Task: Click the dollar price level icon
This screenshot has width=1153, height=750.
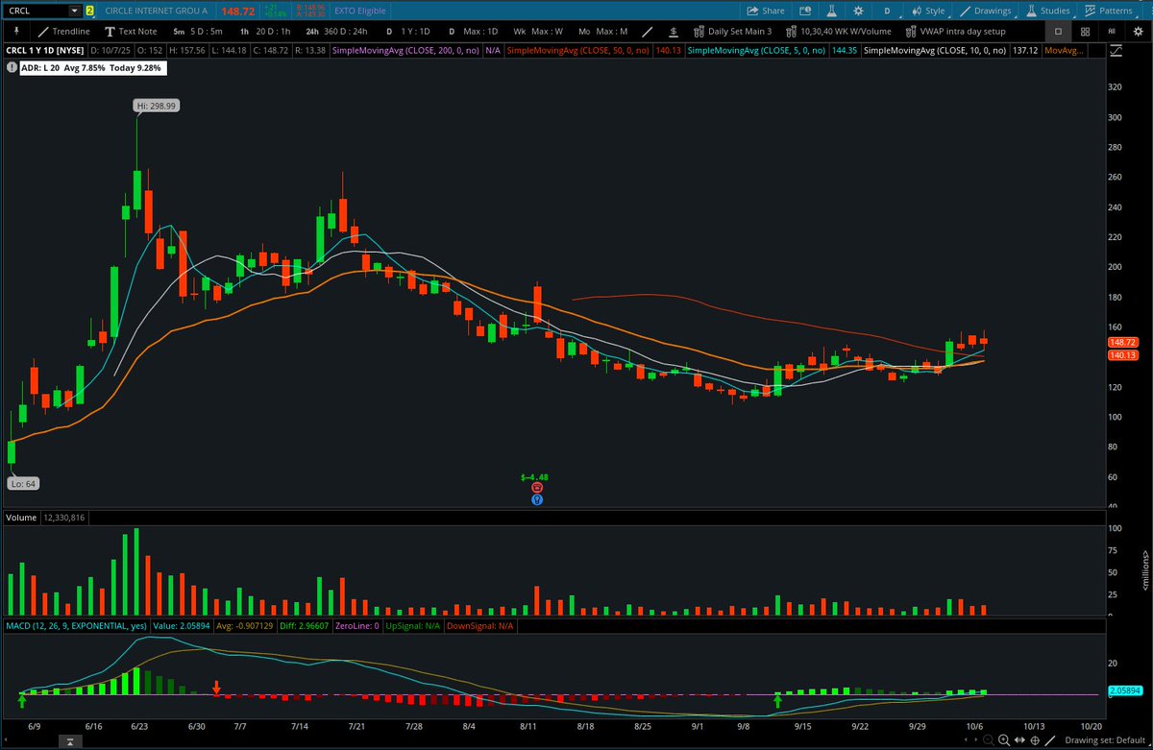Action: pos(675,32)
